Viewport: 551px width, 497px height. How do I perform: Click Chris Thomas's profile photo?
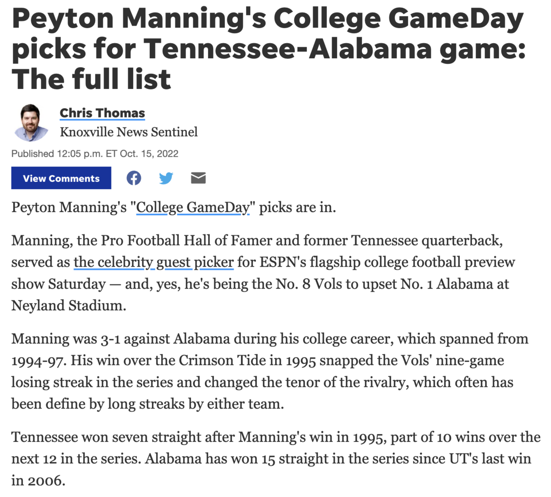[x=31, y=123]
